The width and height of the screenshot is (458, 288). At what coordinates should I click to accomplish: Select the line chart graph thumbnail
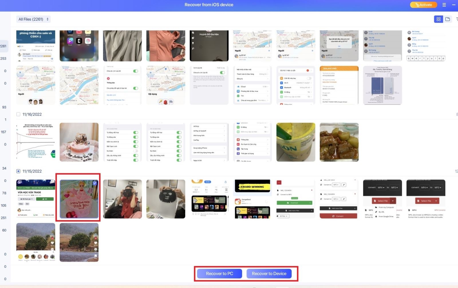point(36,142)
